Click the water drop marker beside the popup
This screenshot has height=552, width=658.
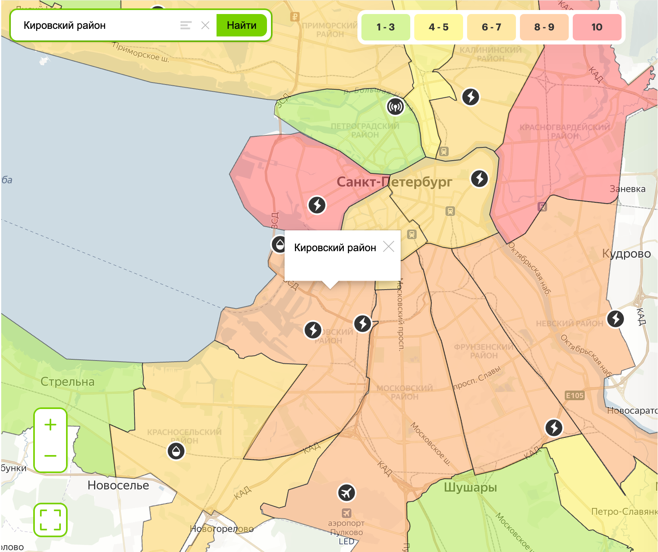[x=279, y=244]
